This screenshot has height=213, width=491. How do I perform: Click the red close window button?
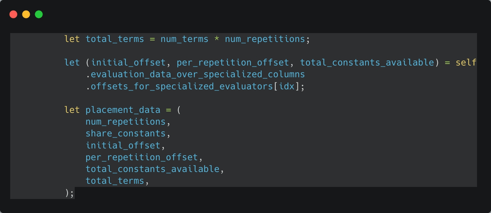click(x=13, y=14)
